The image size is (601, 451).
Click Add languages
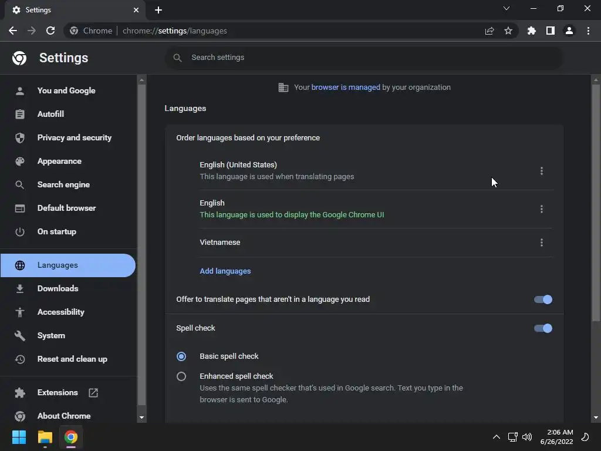[x=225, y=271]
